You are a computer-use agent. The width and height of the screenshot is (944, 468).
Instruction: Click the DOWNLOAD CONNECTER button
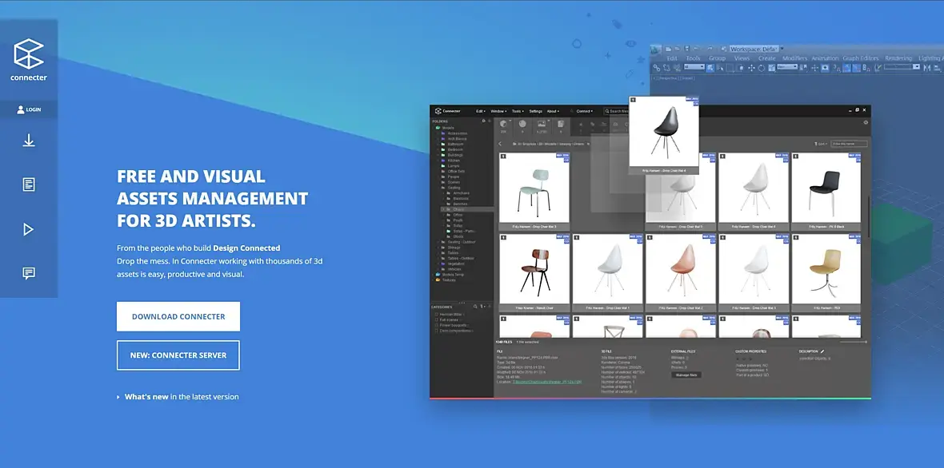pos(178,316)
